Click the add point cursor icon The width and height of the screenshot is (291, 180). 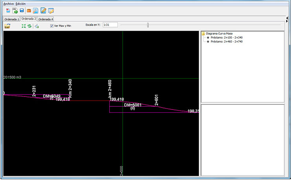click(x=37, y=26)
